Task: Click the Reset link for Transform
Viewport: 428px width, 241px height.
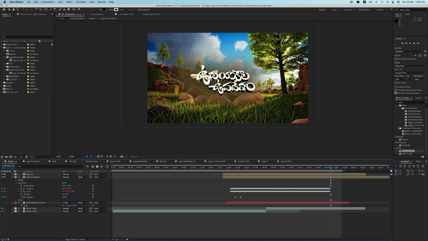Action: click(x=64, y=183)
